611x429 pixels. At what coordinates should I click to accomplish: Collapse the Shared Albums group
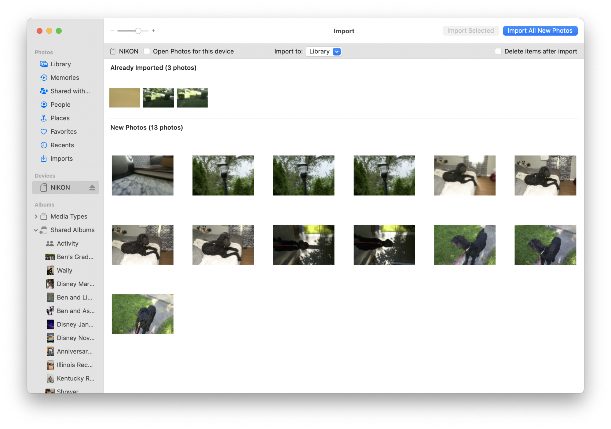[x=36, y=230]
